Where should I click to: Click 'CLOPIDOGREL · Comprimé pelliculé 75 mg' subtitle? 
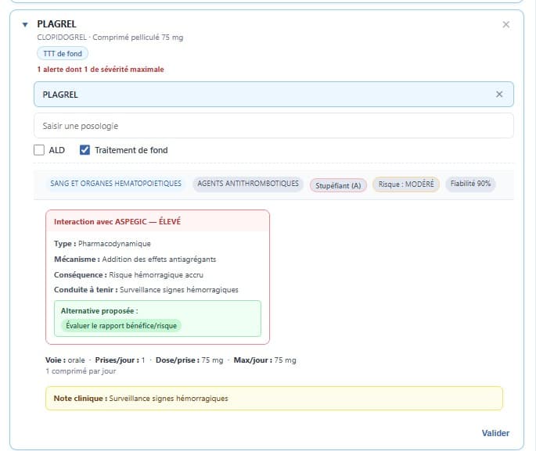(x=110, y=38)
